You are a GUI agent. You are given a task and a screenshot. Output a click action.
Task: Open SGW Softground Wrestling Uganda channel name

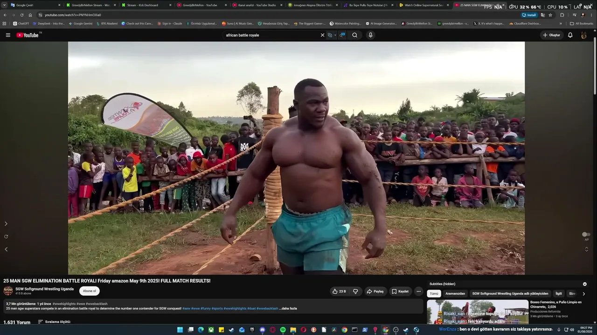(44, 289)
